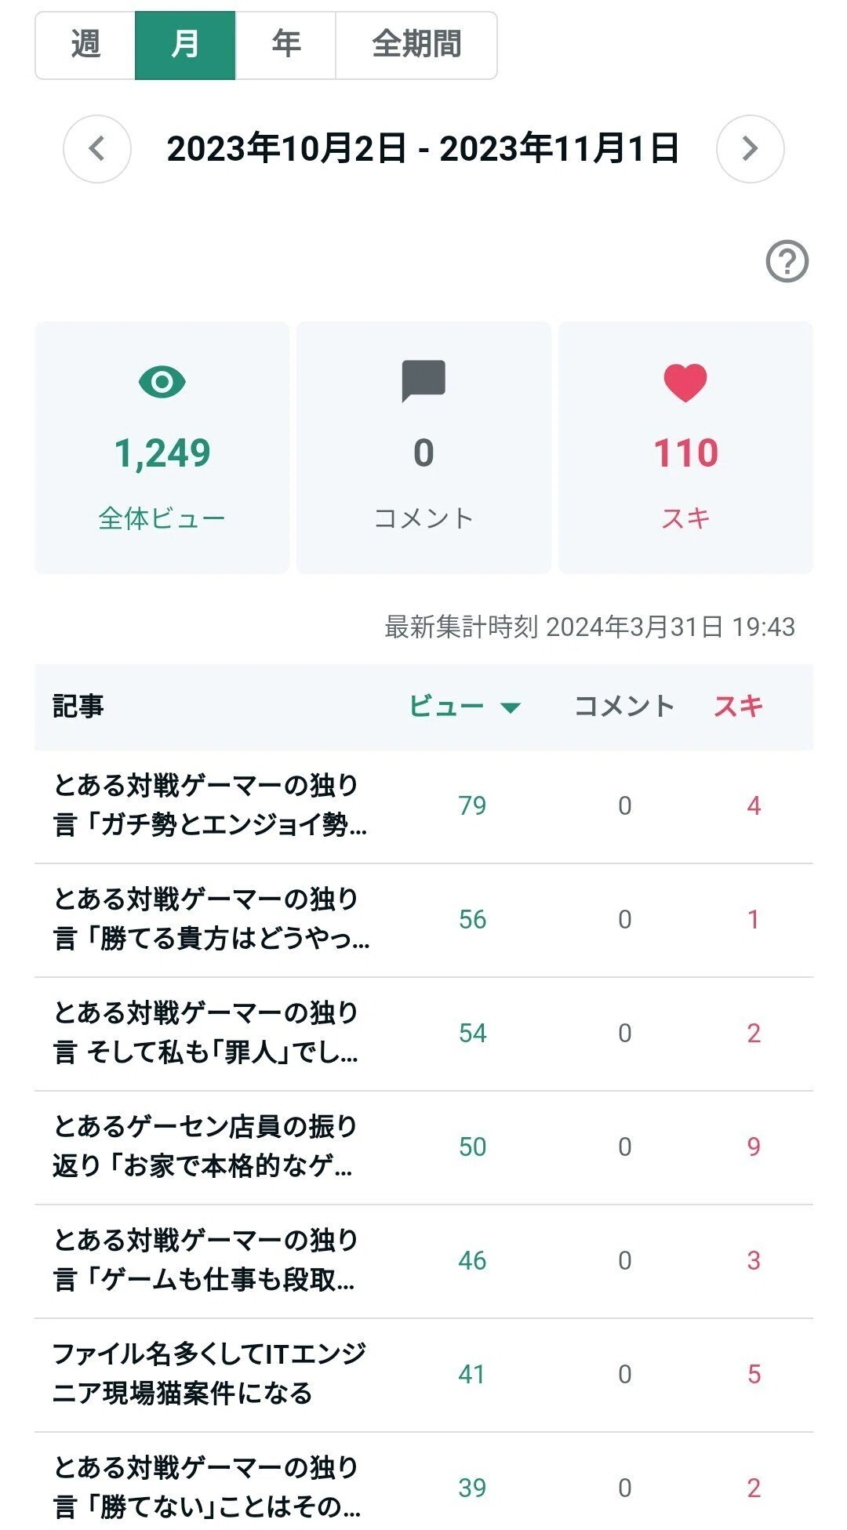Viewport: 847px width, 1530px height.
Task: Go to next month with right chevron
Action: coord(750,149)
